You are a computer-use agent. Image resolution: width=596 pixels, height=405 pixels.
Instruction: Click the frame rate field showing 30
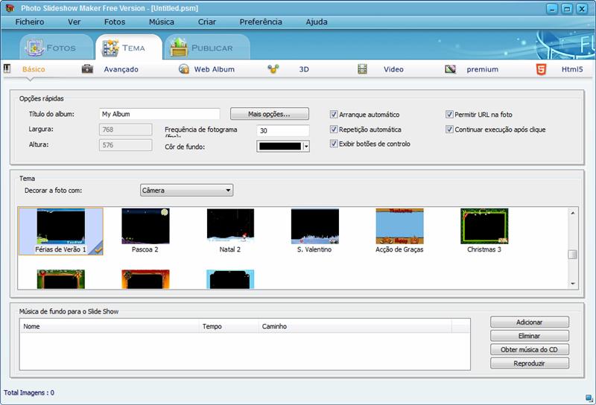283,130
